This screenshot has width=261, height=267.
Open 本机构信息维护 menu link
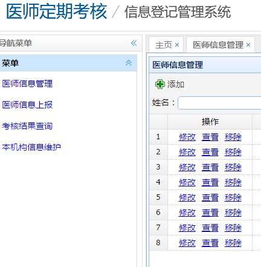coord(31,147)
